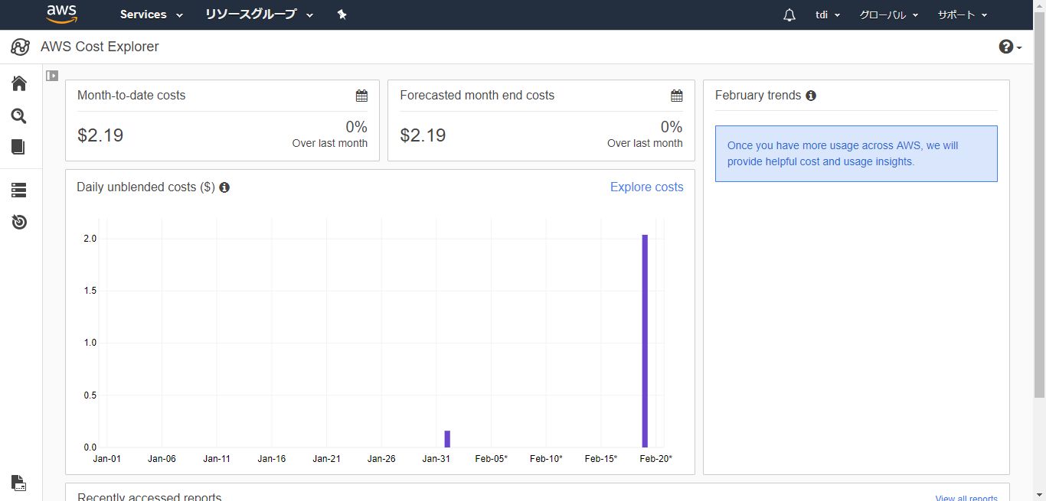The width and height of the screenshot is (1046, 501).
Task: Click the AWS logo in top bar
Action: [61, 15]
